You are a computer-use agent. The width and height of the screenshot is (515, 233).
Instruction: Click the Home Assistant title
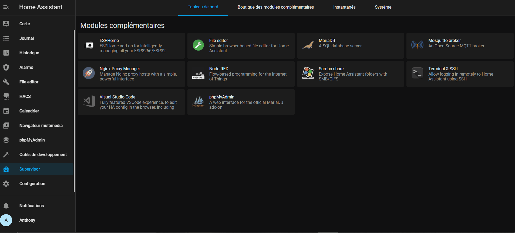coord(41,7)
